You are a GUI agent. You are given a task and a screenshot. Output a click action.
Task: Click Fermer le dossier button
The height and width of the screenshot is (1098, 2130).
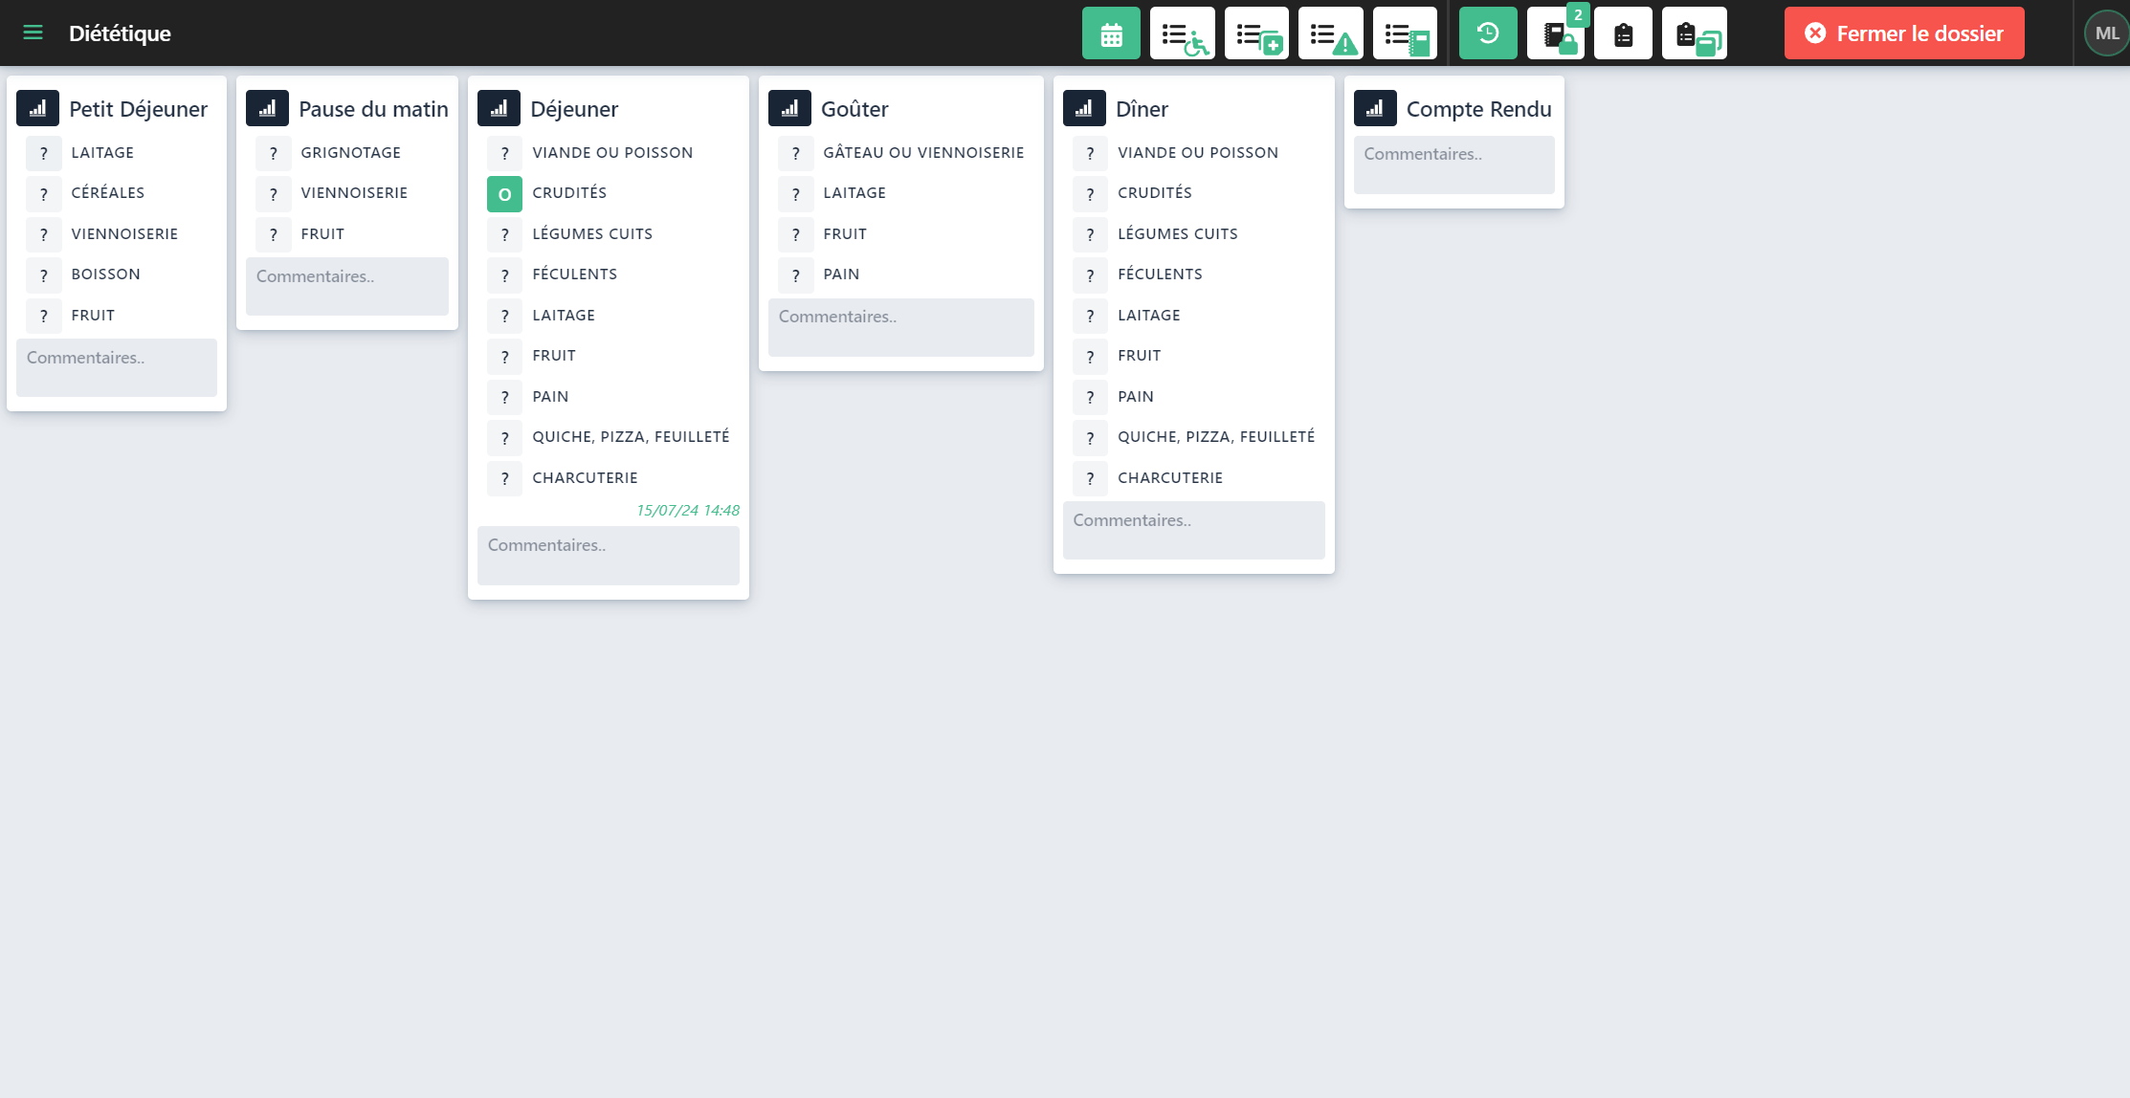[1904, 33]
